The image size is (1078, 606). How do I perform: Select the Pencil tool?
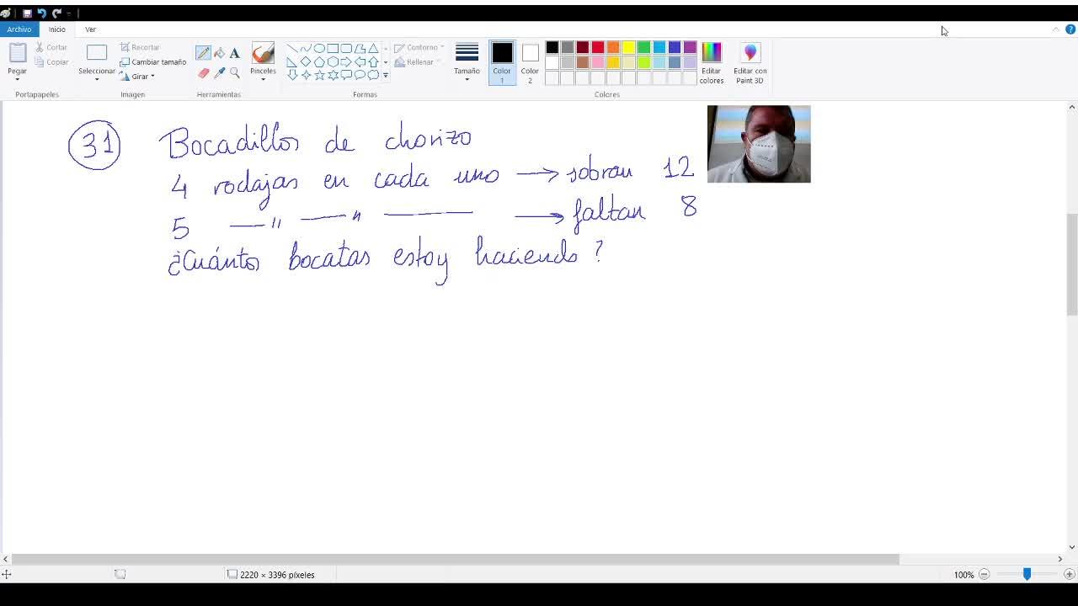point(203,53)
